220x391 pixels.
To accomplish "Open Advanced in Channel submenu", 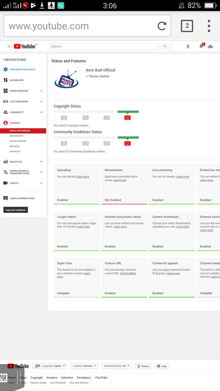I will tap(15, 152).
